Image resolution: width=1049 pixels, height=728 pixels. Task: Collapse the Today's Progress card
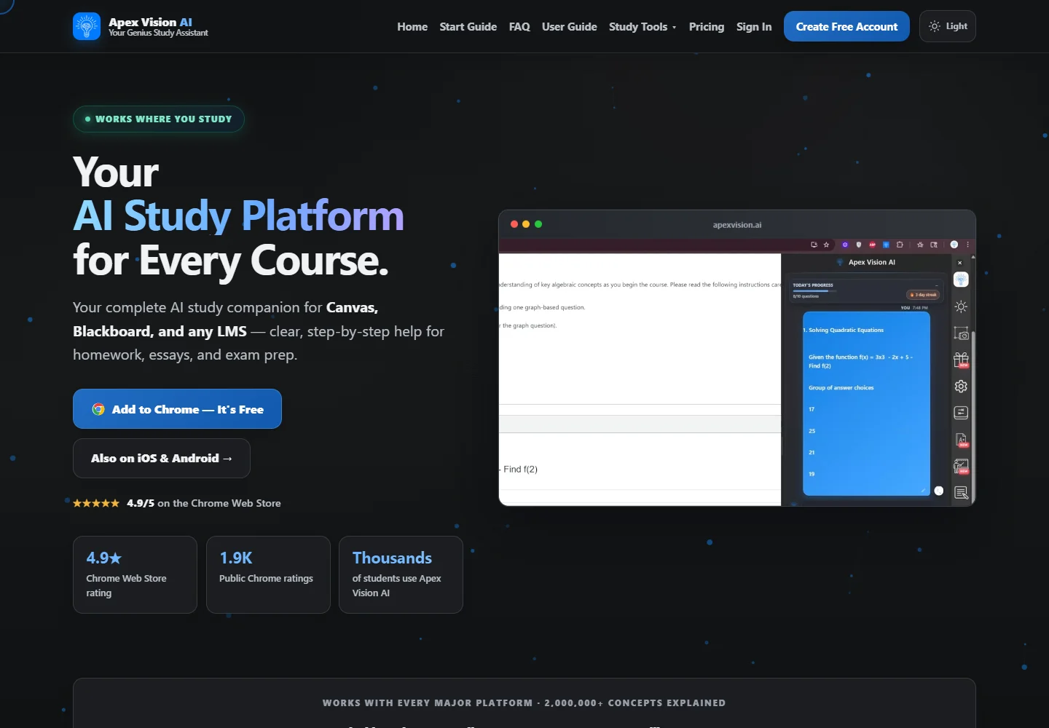936,285
